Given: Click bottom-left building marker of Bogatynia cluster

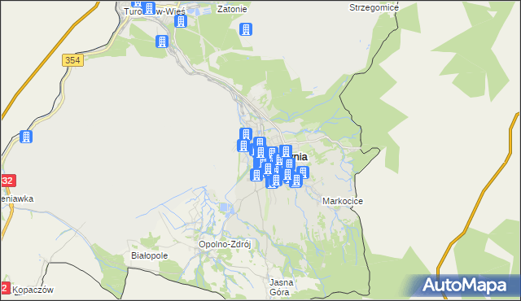Looking at the screenshot, I should tap(256, 175).
